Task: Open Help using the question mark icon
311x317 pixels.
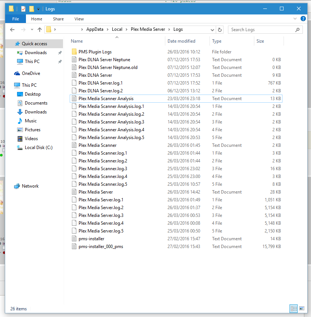Action: 303,19
